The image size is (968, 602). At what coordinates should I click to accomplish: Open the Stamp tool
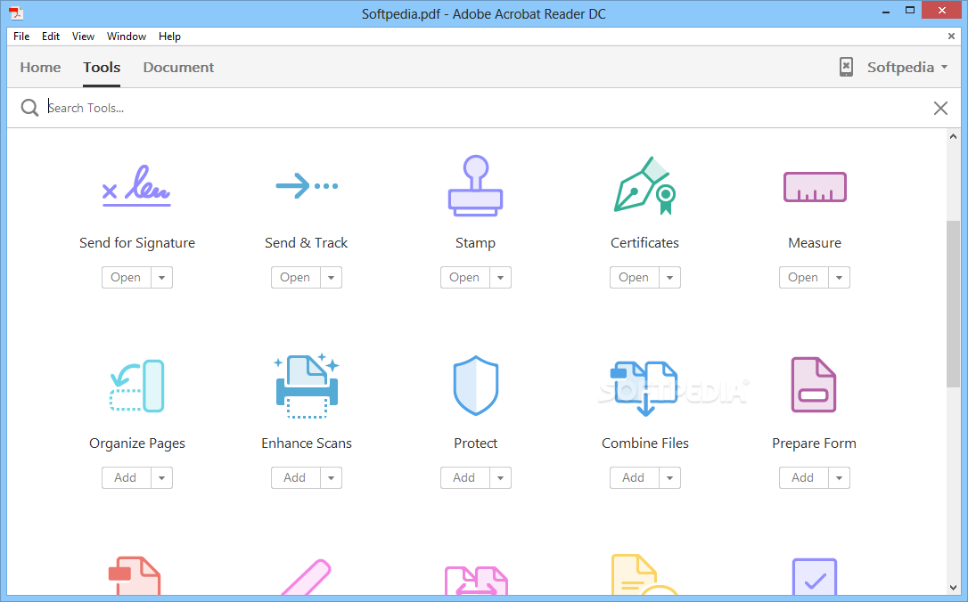tap(464, 278)
